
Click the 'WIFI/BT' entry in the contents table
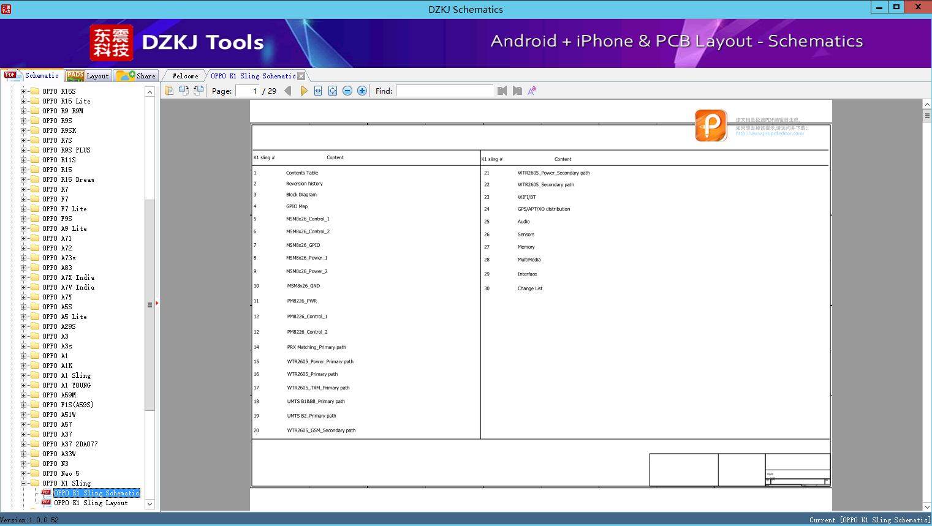pyautogui.click(x=527, y=197)
